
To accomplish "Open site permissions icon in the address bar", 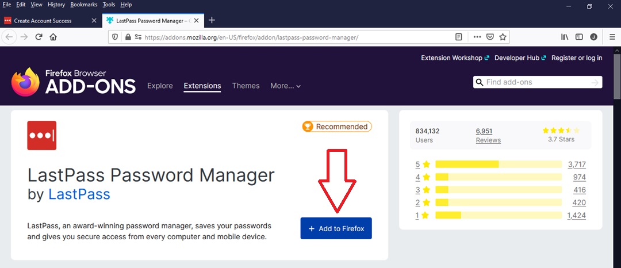I will [138, 37].
